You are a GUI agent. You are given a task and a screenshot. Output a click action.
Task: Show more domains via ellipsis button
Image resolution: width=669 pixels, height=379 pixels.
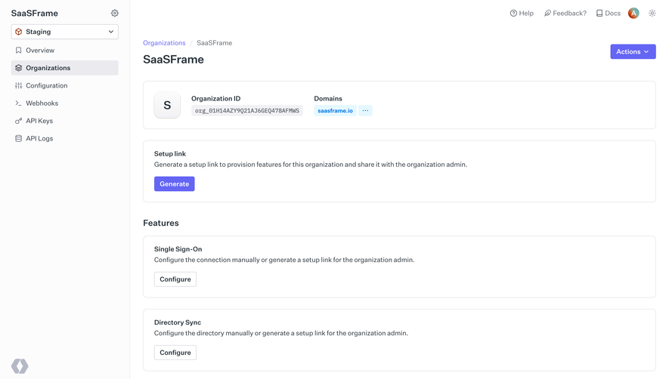pos(365,110)
